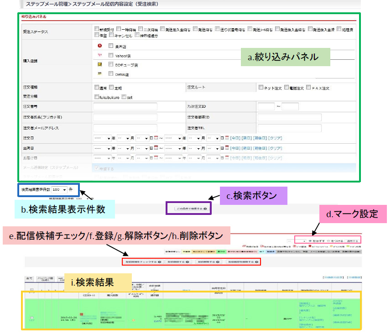Open the お届け日 start year dropdown
Image resolution: width=391 pixels, height=334 pixels.
[x=102, y=158]
